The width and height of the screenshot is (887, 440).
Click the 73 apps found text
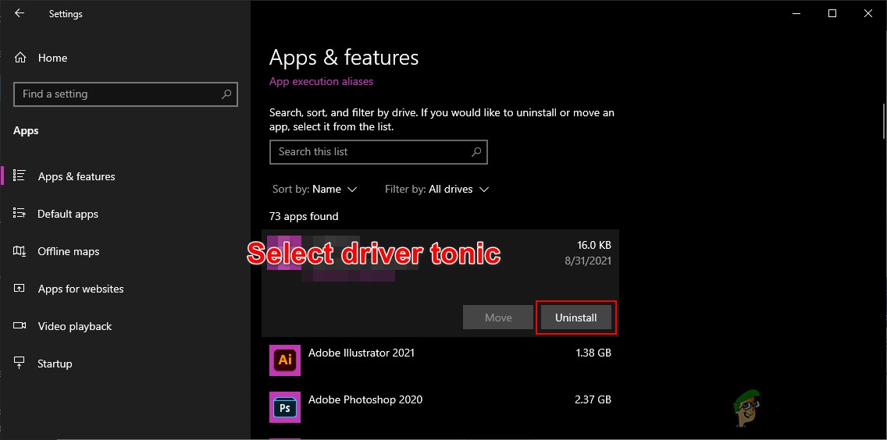point(304,216)
